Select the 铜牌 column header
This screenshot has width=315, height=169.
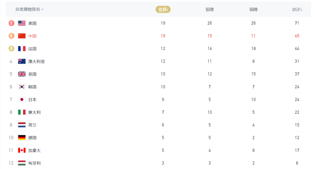coord(253,9)
